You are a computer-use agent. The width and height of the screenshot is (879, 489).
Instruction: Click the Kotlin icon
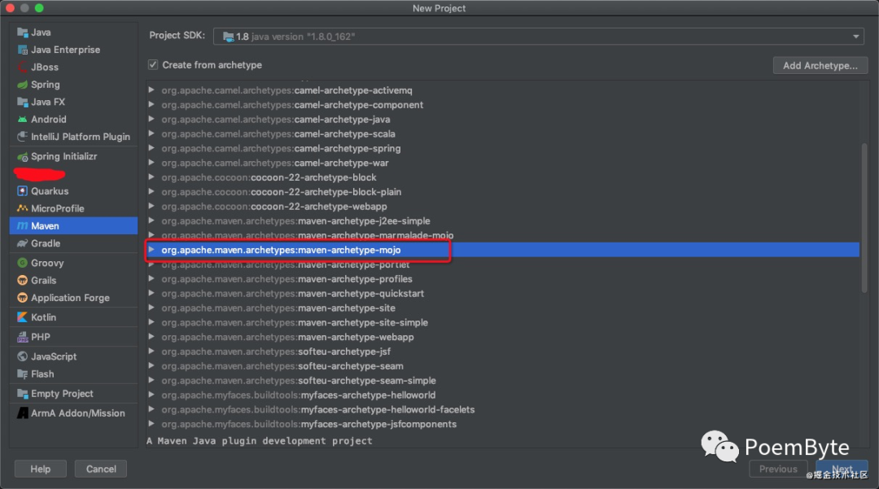(23, 317)
